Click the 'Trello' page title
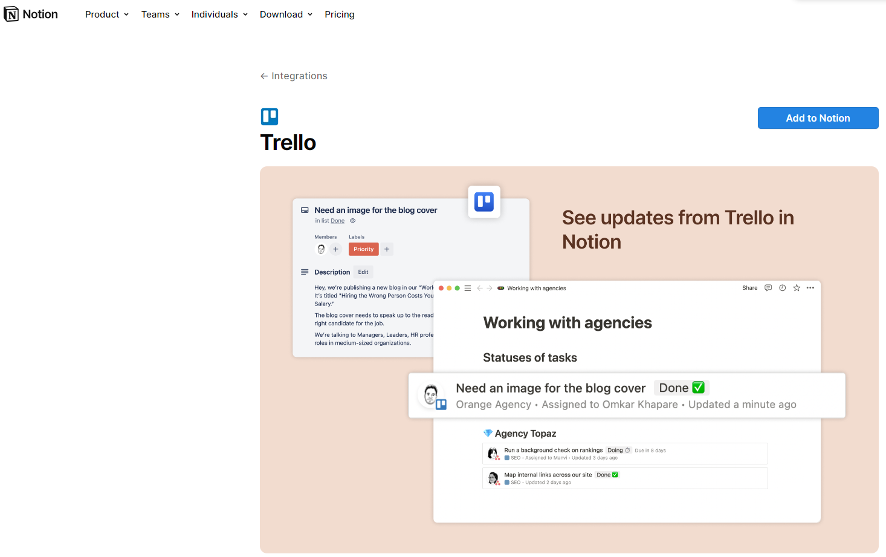Viewport: 886px width, 557px height. click(288, 143)
